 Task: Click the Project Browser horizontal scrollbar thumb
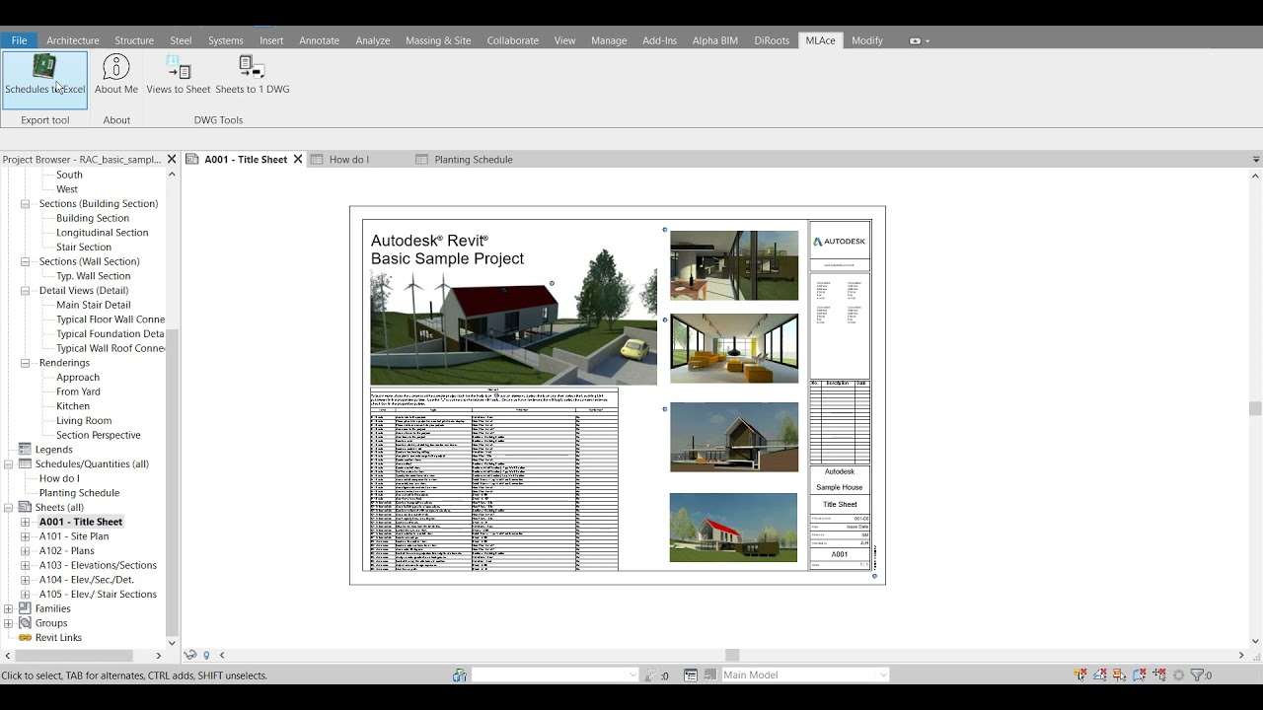[74, 655]
